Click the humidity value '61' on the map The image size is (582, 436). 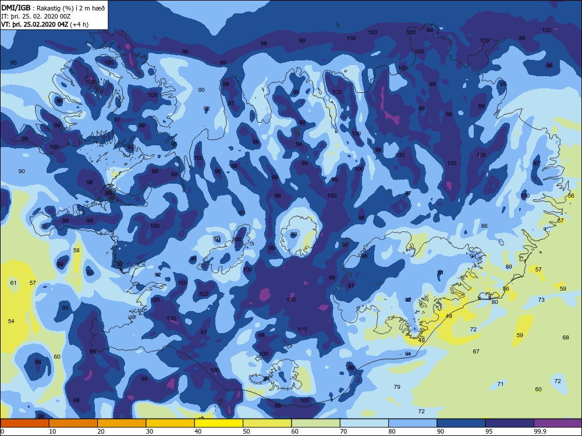tap(13, 283)
